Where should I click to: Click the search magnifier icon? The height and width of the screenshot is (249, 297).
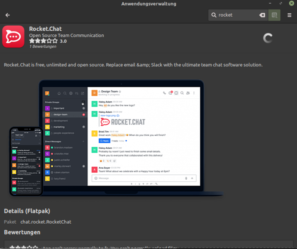click(x=214, y=15)
